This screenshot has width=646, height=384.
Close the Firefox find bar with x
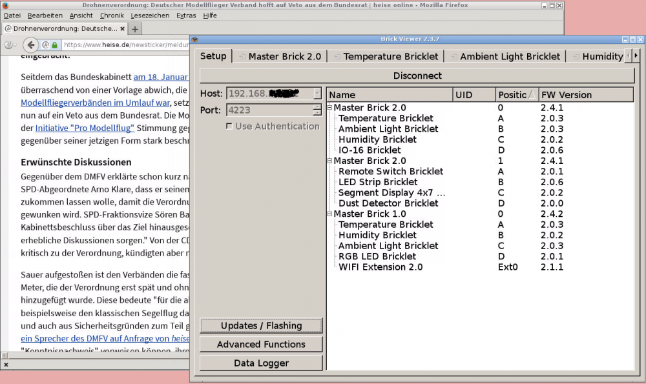(x=6, y=364)
